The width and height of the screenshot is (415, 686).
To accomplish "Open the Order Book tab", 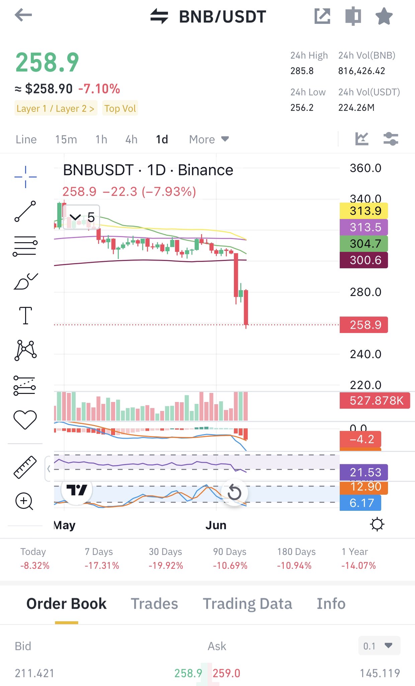I will click(x=66, y=604).
